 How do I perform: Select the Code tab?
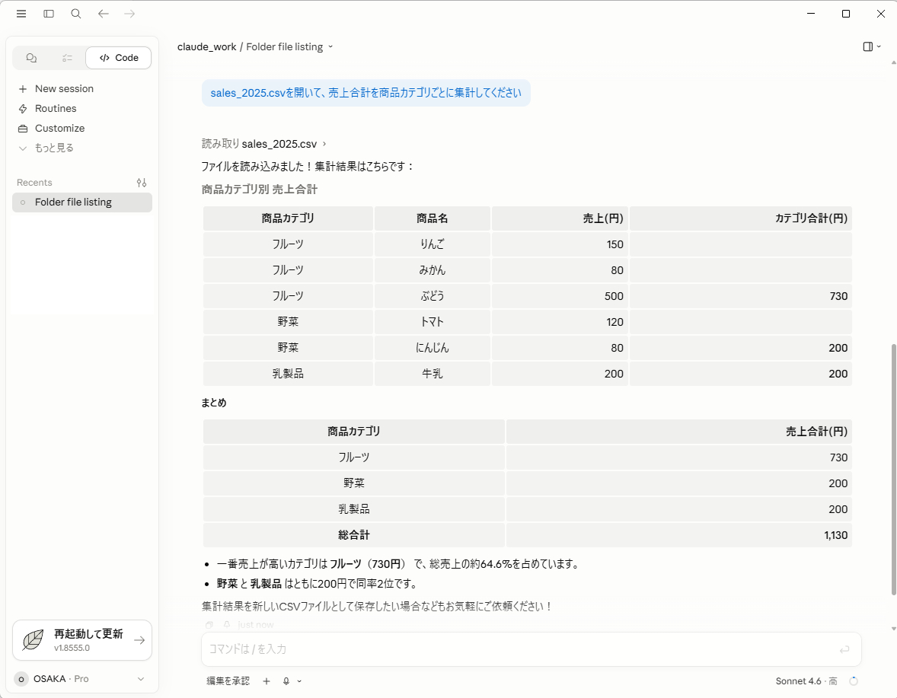tap(119, 58)
